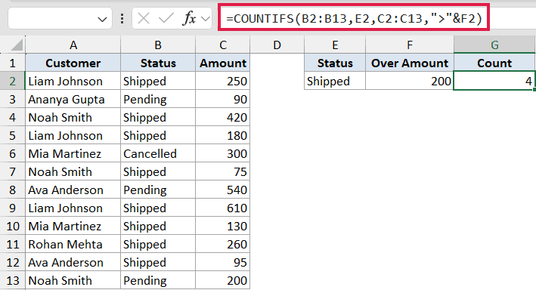Image resolution: width=536 pixels, height=290 pixels.
Task: Select column F header
Action: coord(410,45)
